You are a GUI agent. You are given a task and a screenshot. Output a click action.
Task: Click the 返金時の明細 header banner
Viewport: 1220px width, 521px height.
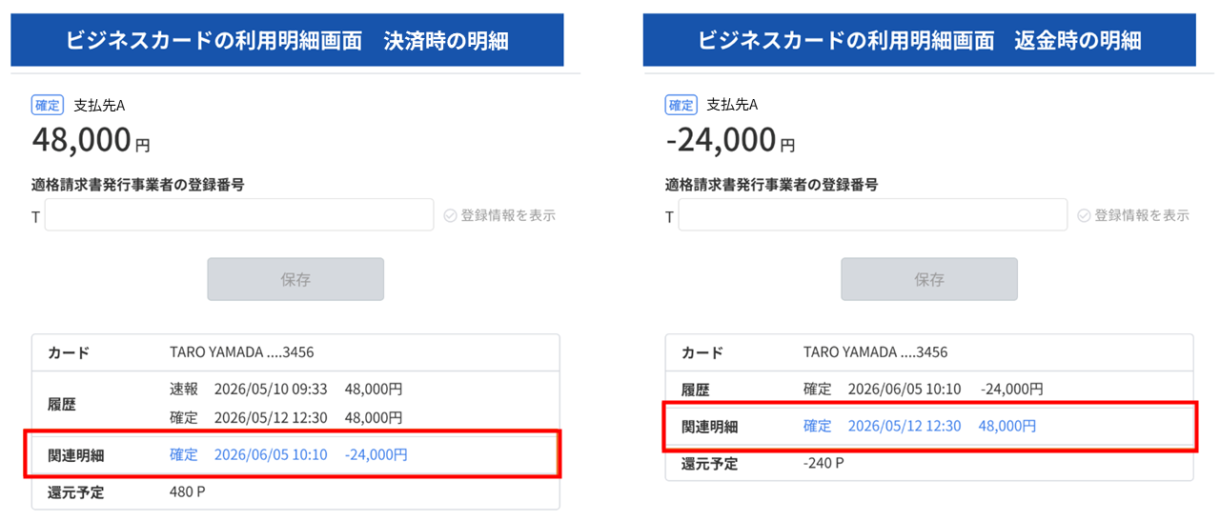click(x=920, y=40)
